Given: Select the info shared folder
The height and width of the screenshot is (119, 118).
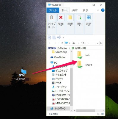Looking at the screenshot, I should [x=84, y=55].
